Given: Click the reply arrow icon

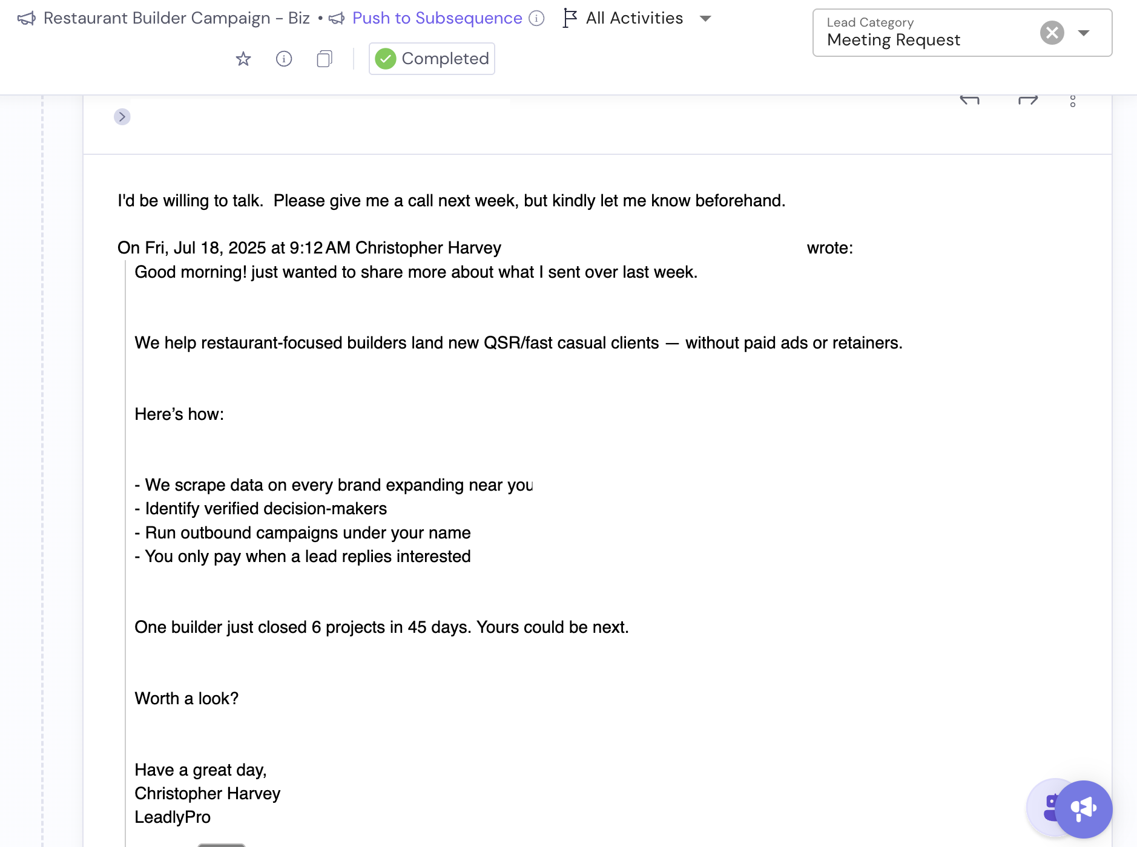Looking at the screenshot, I should click(x=969, y=100).
